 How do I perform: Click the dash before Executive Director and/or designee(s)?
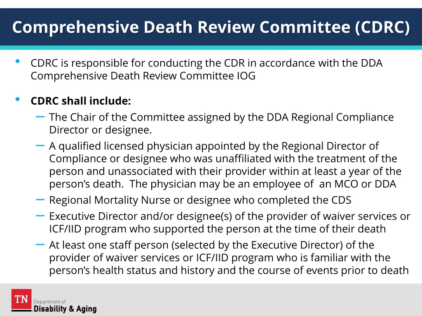pyautogui.click(x=40, y=216)
